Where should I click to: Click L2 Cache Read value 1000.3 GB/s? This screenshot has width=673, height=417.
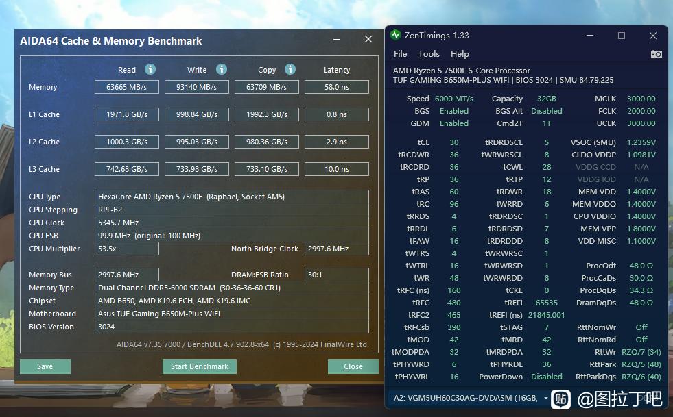tap(127, 142)
